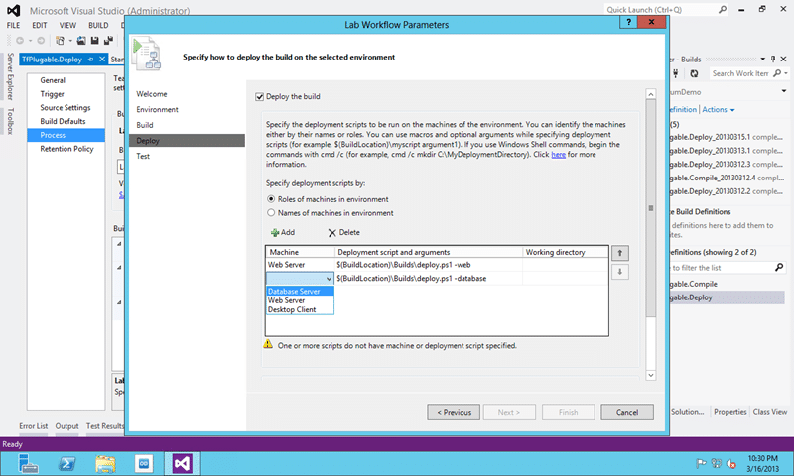794x476 pixels.
Task: Click the Save All toolbar icon
Action: 108,41
